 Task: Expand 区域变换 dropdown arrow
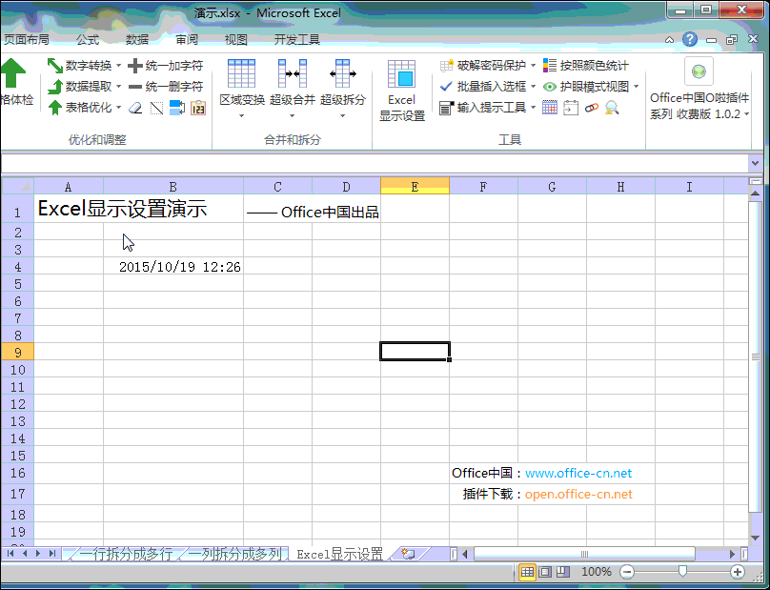pos(242,116)
